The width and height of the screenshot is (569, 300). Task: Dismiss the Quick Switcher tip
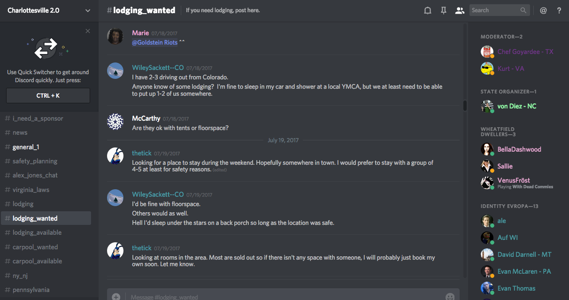point(88,31)
